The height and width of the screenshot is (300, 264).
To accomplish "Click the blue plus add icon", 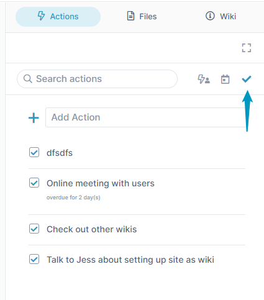I will [34, 118].
